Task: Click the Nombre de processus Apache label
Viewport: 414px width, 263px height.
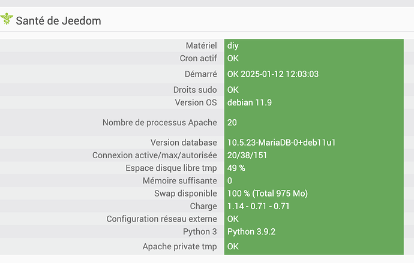Action: coord(160,123)
